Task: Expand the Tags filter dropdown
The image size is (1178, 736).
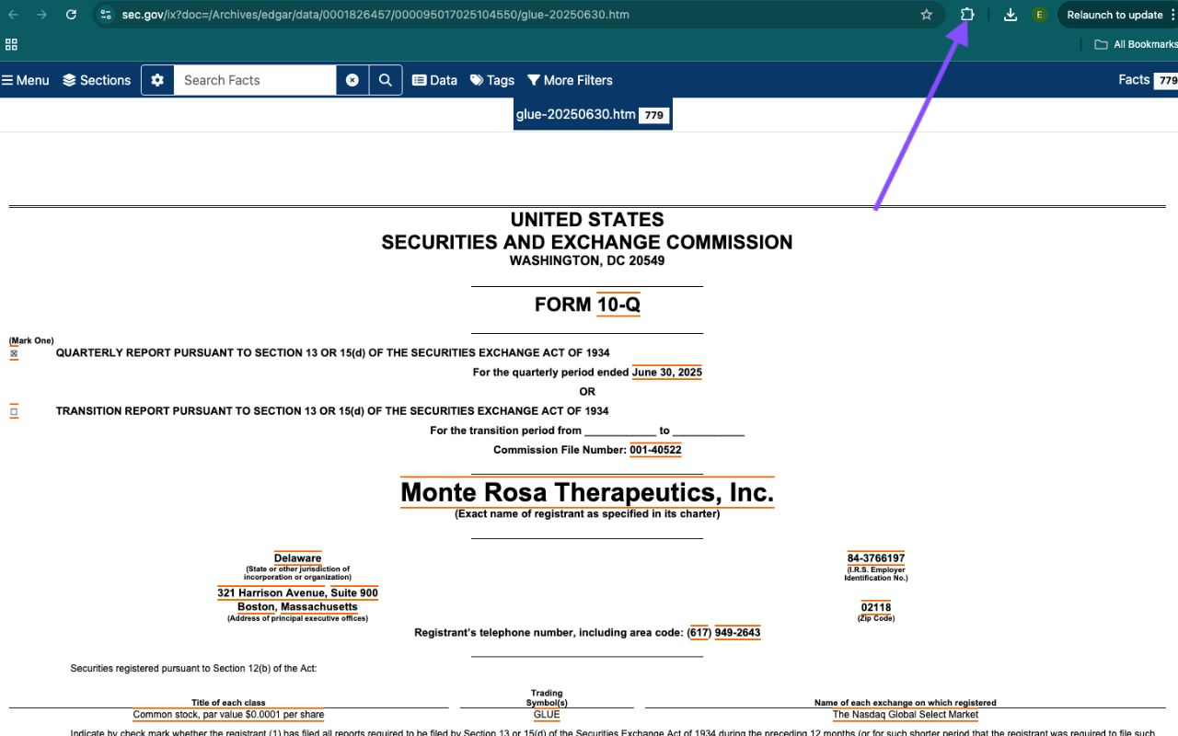Action: tap(492, 80)
